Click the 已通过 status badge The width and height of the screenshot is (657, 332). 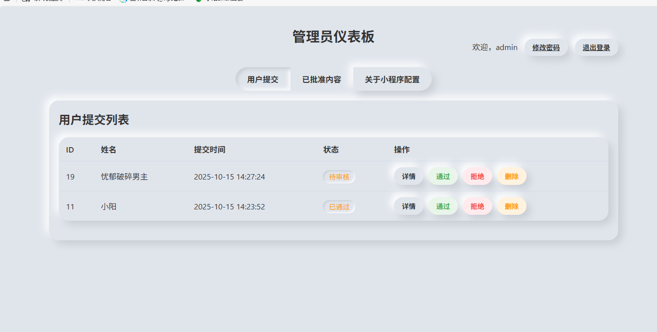[339, 206]
